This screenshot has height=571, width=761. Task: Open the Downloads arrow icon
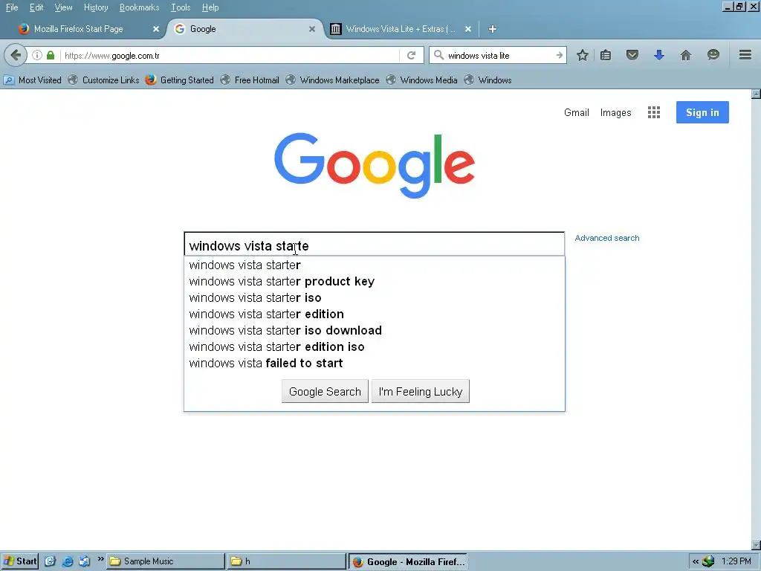click(x=658, y=55)
